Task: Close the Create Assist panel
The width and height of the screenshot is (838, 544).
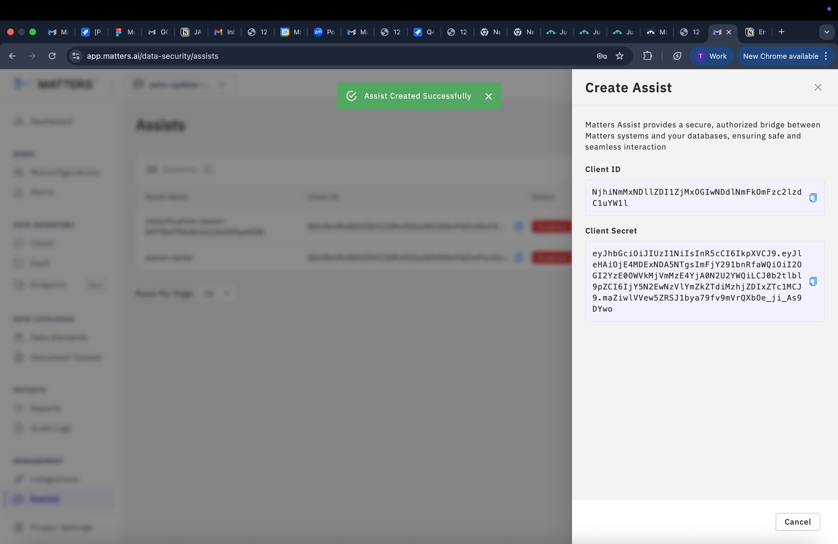Action: click(817, 87)
